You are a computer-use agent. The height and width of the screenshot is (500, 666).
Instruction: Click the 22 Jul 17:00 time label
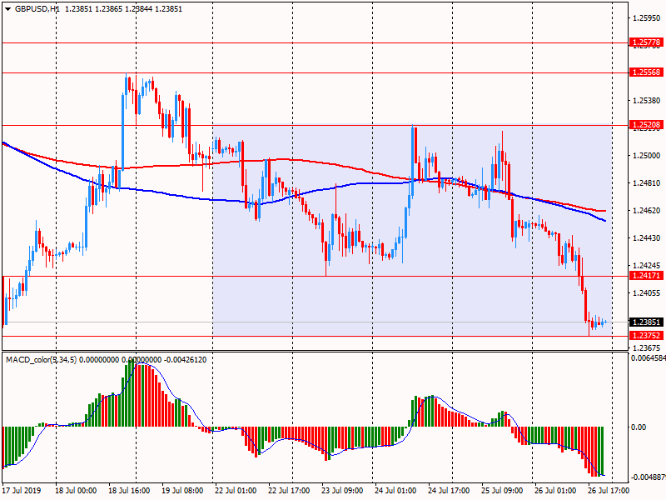coord(289,491)
